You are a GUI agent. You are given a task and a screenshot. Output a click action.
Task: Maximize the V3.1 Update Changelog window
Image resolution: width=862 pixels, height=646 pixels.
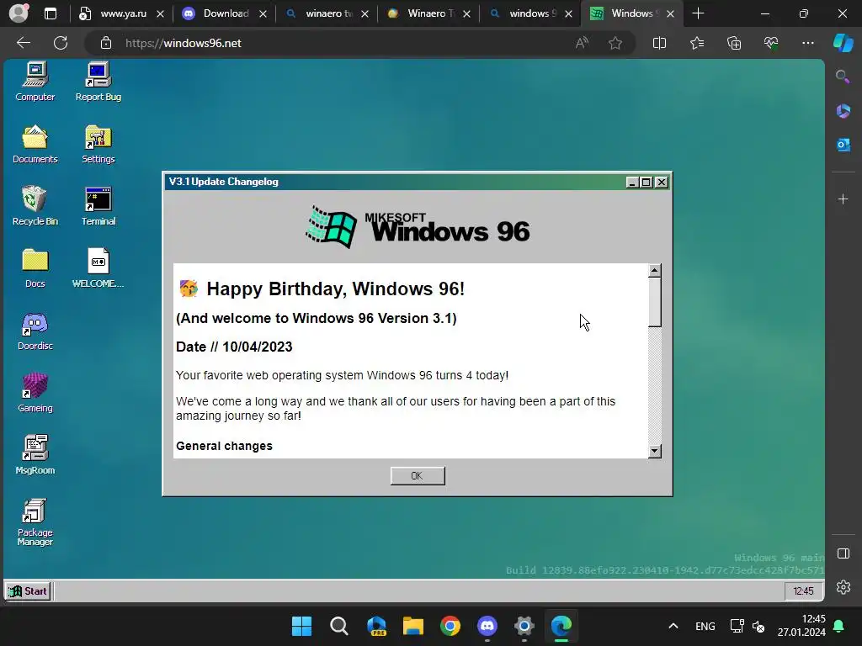pyautogui.click(x=646, y=183)
